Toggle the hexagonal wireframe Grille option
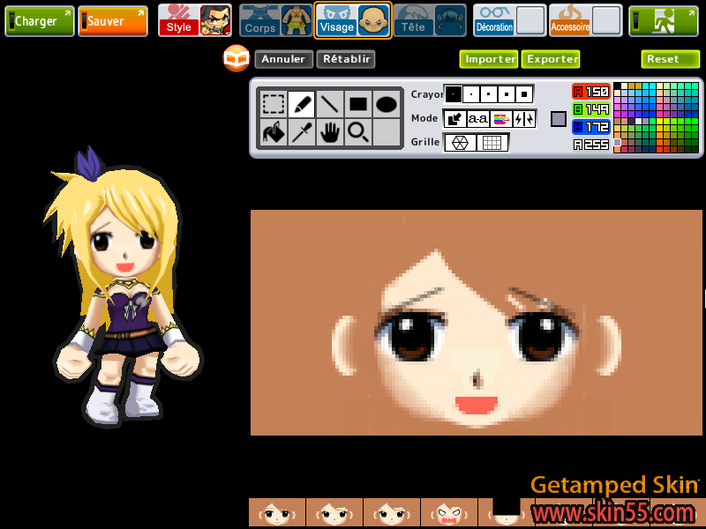The image size is (706, 529). click(460, 143)
